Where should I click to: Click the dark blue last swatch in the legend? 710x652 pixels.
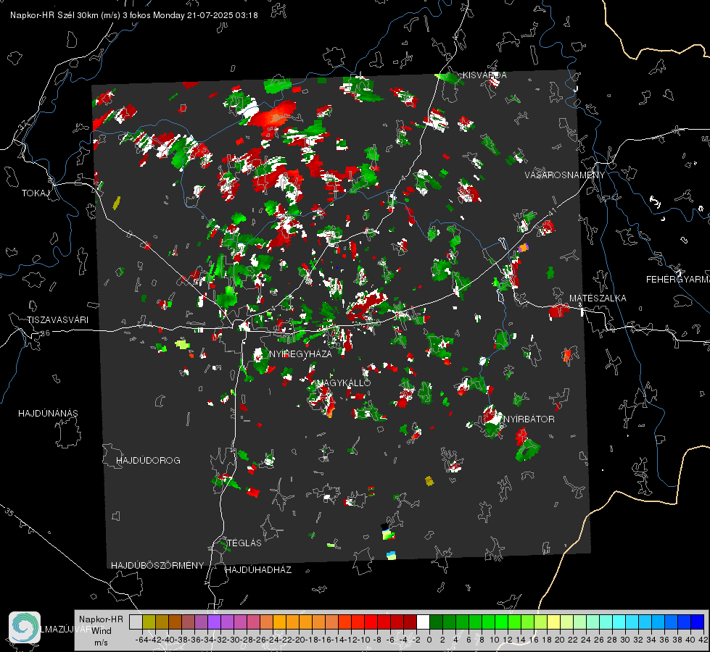[698, 622]
